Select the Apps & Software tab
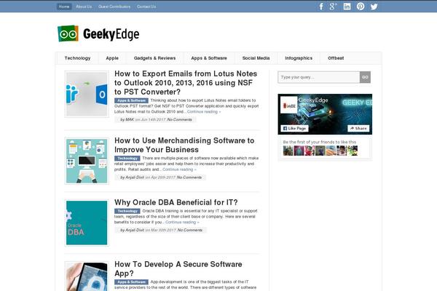The height and width of the screenshot is (291, 437). [209, 58]
